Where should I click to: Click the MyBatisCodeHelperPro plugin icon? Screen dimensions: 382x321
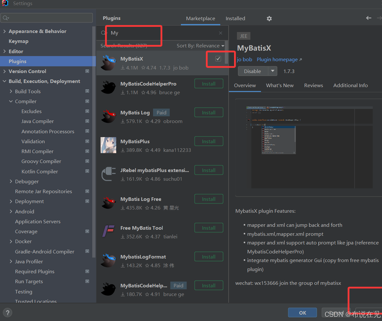tap(109, 88)
